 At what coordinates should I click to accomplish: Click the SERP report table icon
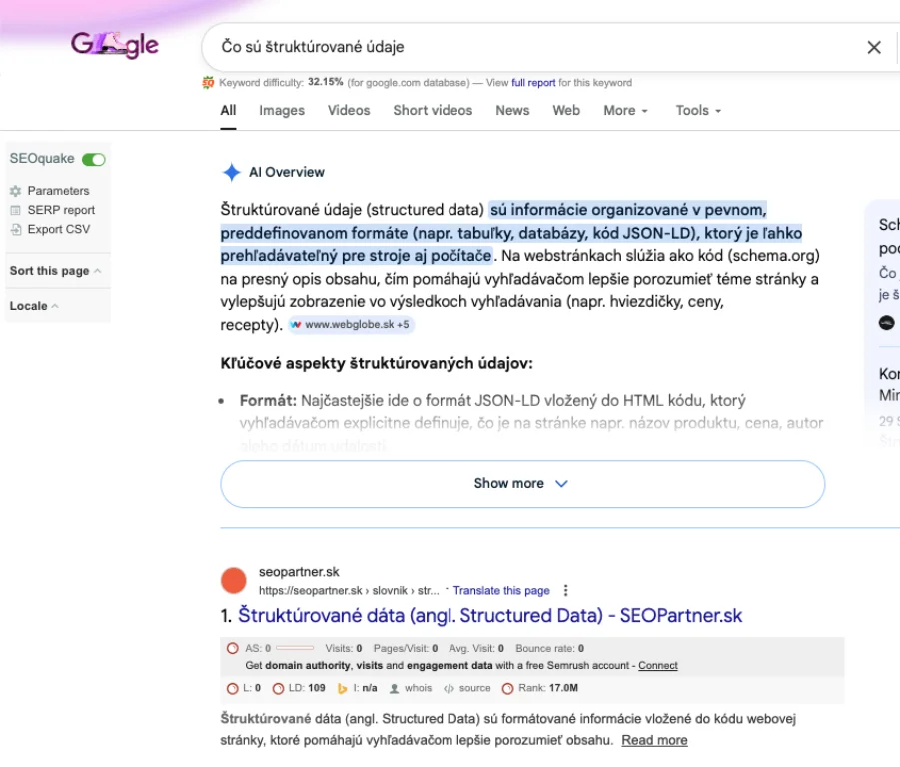click(15, 210)
